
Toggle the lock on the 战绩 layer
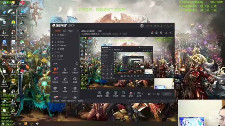tap(55, 56)
